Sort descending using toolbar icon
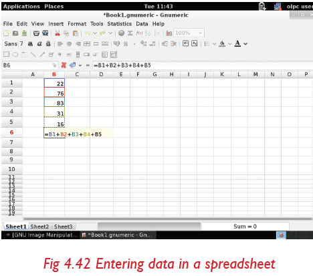This screenshot has height=276, width=313. pyautogui.click(x=157, y=33)
